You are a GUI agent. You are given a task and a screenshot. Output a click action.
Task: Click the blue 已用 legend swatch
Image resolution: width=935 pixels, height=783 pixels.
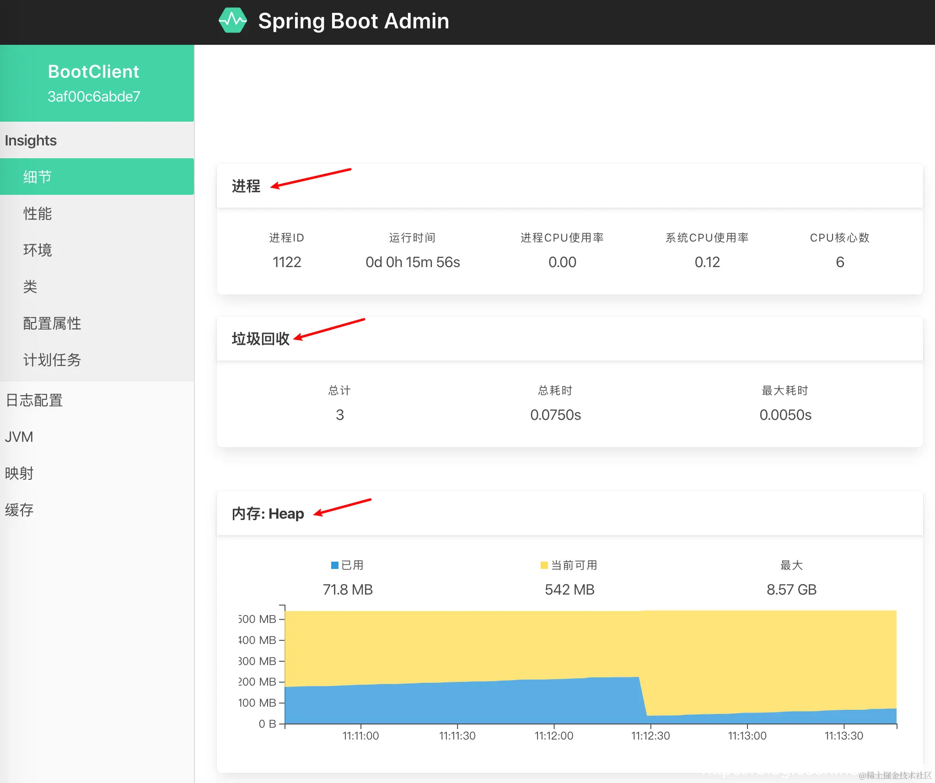334,565
